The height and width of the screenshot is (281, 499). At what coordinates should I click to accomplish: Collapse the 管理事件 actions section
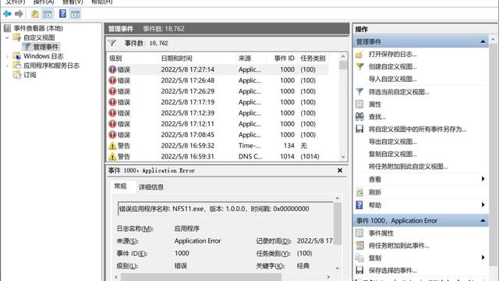pos(483,41)
